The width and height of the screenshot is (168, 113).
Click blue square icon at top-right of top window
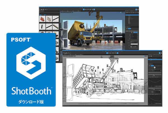coord(136,10)
